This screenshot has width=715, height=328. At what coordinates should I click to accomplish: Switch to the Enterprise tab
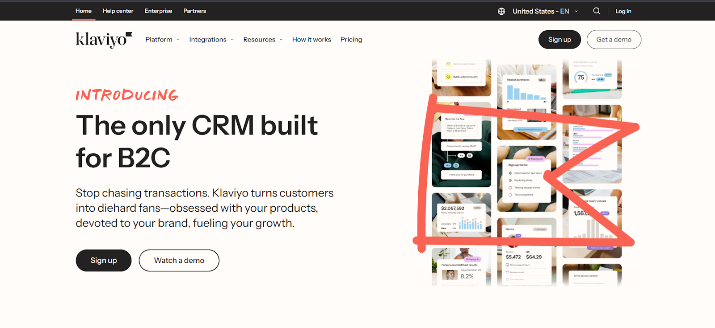[158, 11]
